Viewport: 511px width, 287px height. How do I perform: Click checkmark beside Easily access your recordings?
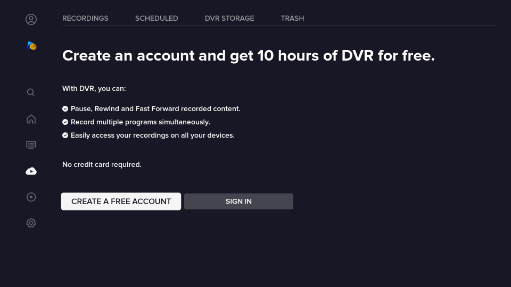(65, 136)
